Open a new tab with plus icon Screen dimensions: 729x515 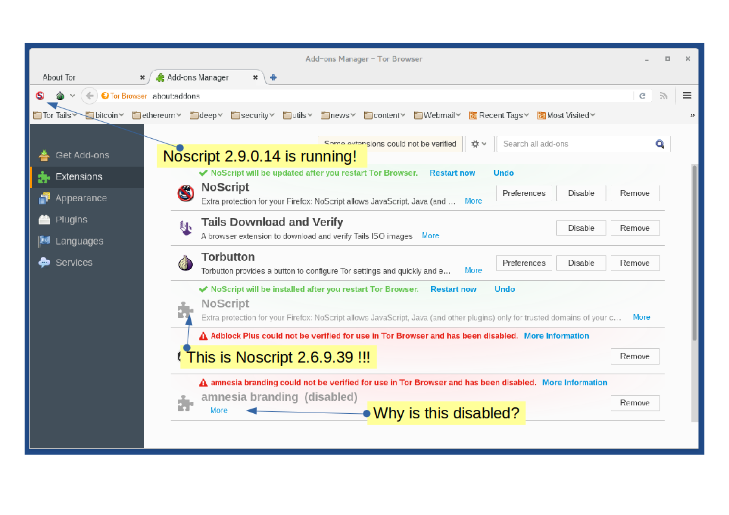(273, 78)
